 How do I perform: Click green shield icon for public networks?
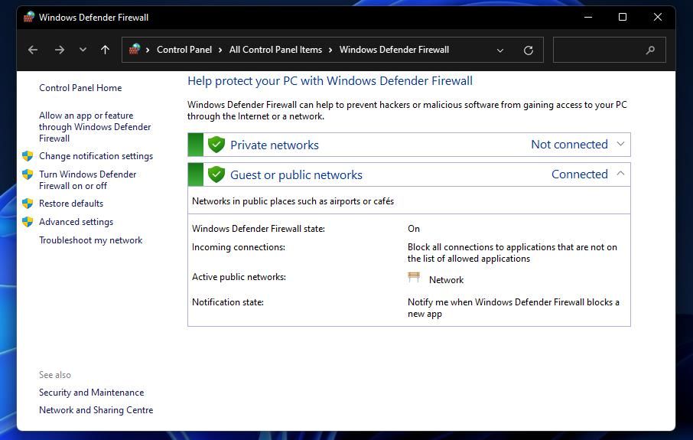pos(216,174)
